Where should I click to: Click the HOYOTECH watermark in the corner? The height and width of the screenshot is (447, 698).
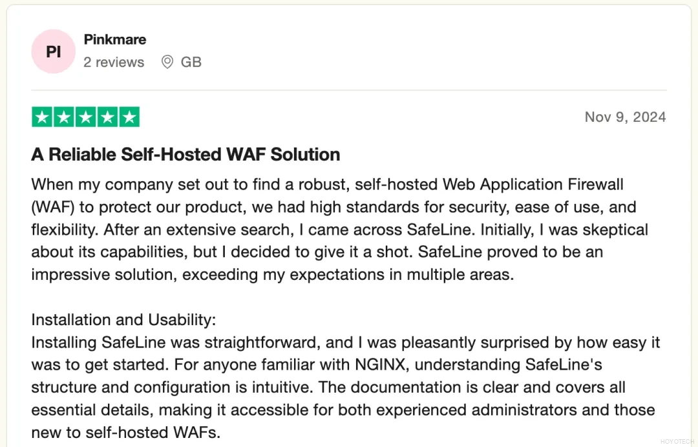pos(676,442)
